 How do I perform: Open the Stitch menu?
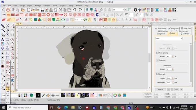pyautogui.click(x=55, y=6)
